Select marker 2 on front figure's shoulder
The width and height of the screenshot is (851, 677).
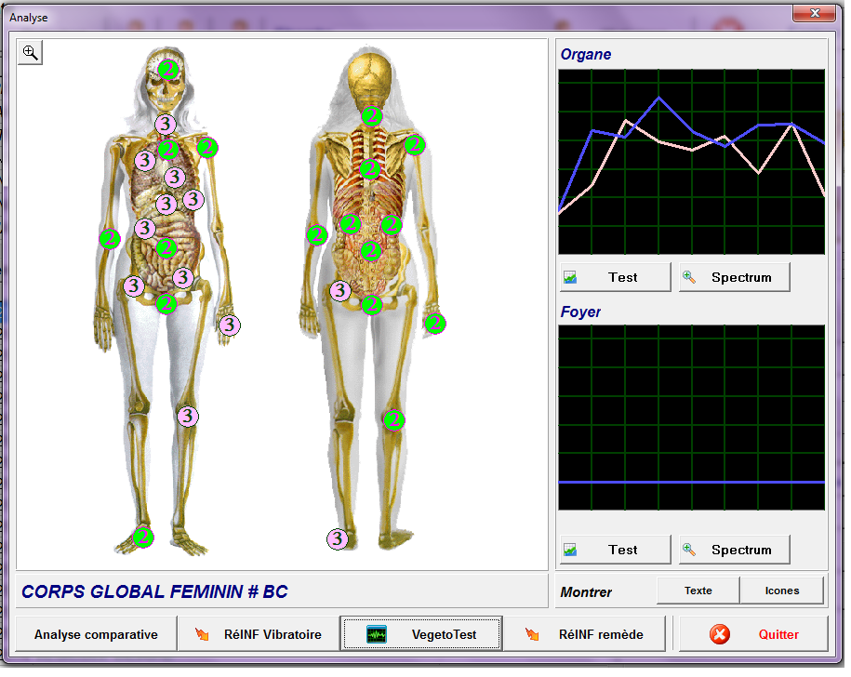(x=207, y=148)
